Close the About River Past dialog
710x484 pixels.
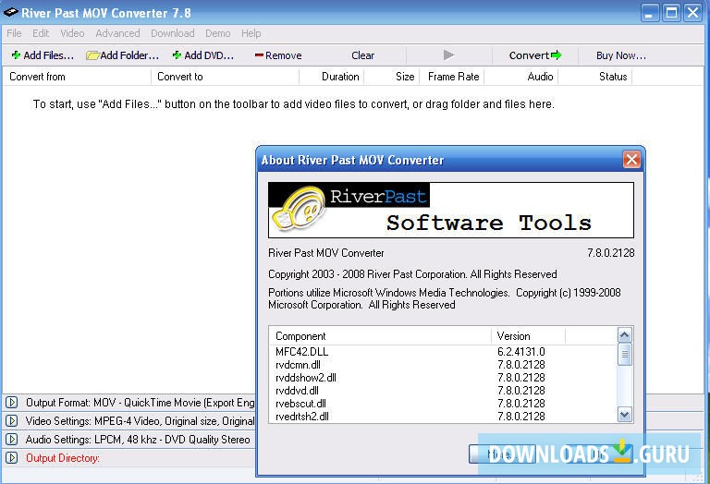pyautogui.click(x=631, y=159)
